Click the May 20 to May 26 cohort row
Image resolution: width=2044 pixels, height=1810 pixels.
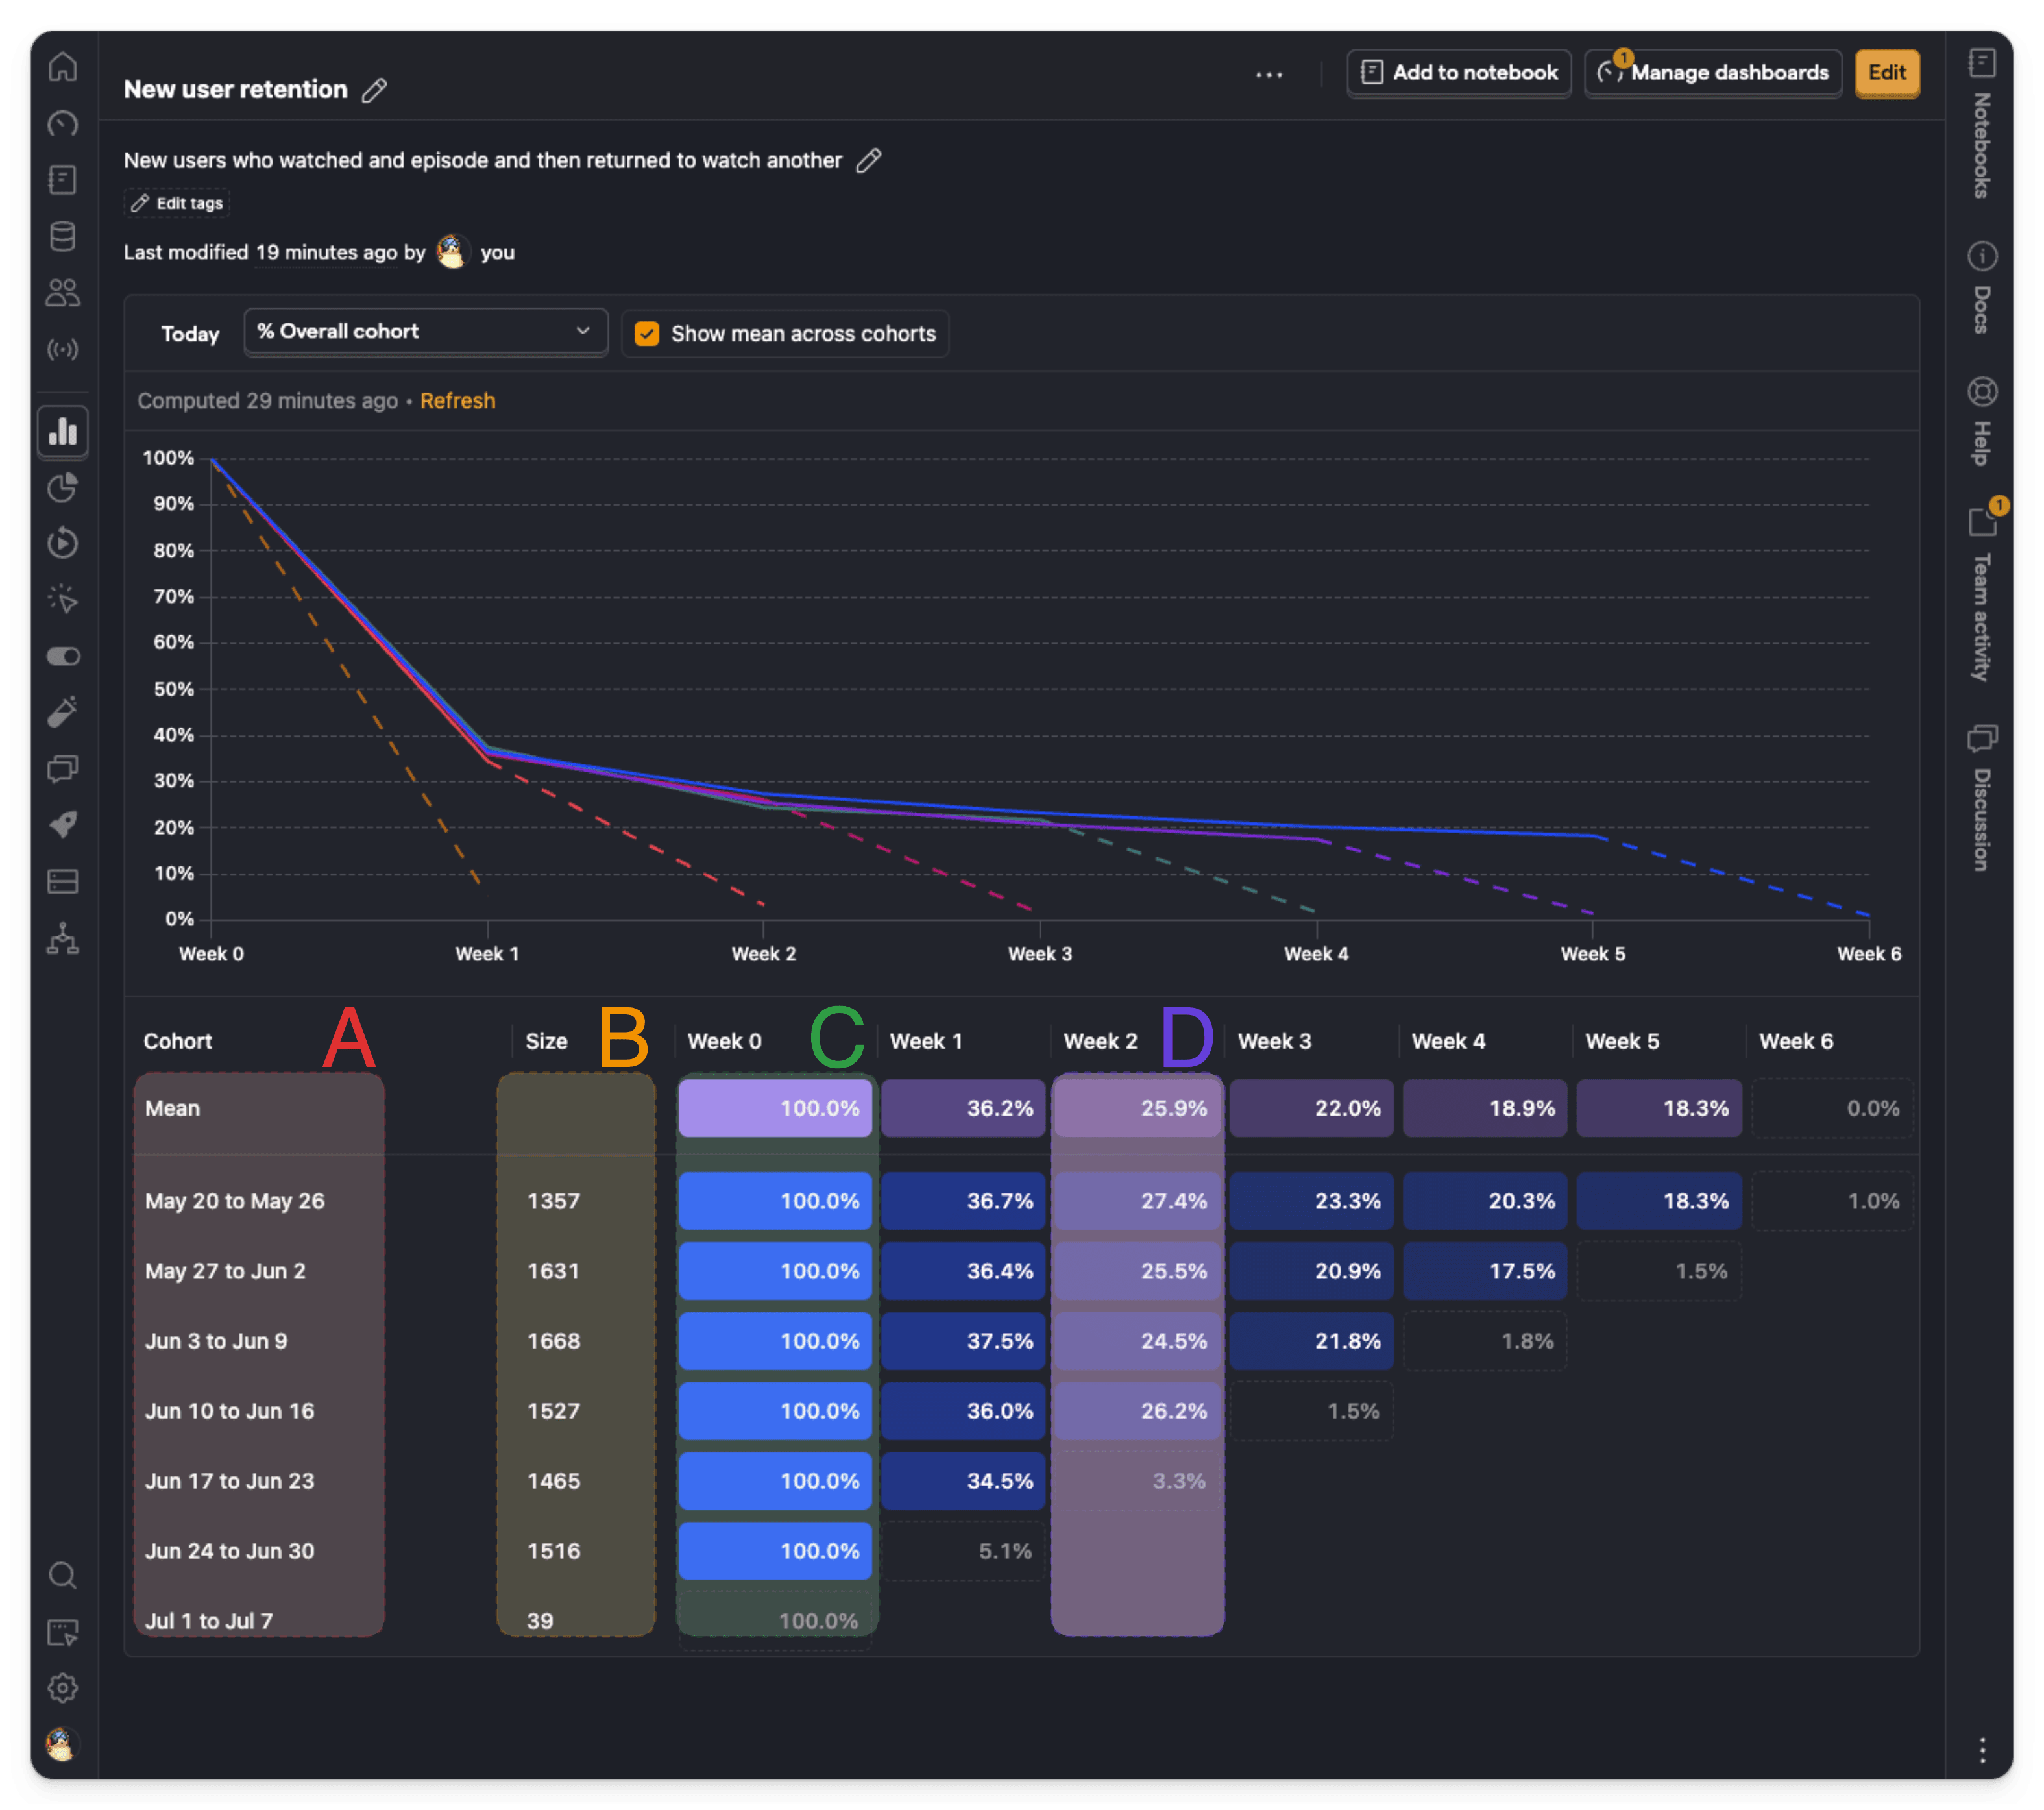click(x=1023, y=1201)
